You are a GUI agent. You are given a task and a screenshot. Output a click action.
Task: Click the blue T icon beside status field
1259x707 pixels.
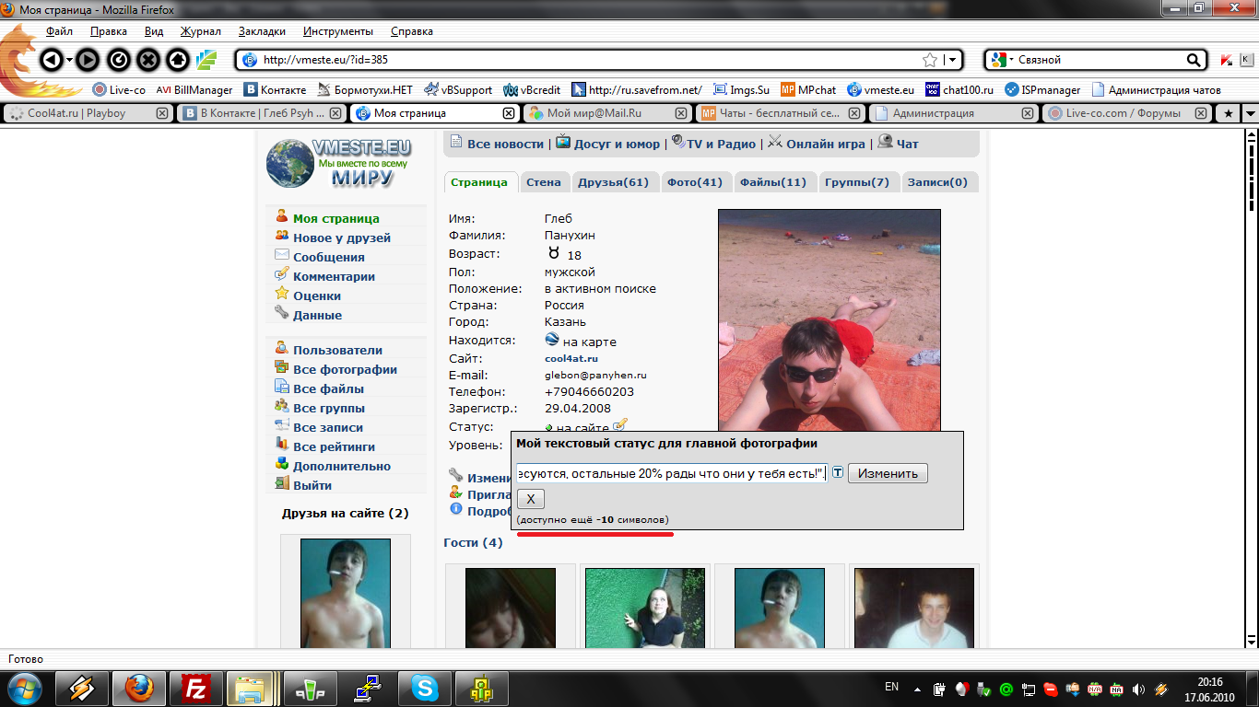coord(838,473)
